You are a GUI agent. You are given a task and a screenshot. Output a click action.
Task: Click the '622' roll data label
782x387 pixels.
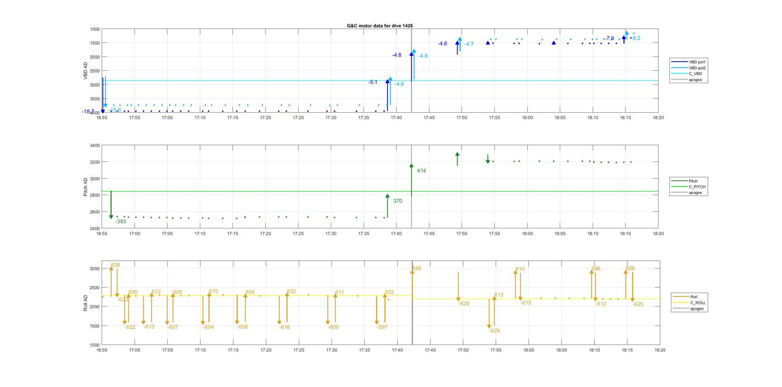(x=291, y=292)
